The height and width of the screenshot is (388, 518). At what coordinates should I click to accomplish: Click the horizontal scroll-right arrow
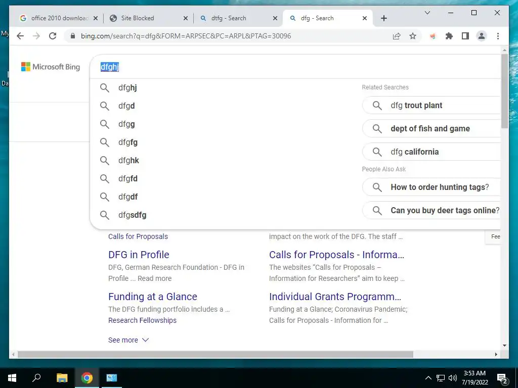[x=496, y=354]
